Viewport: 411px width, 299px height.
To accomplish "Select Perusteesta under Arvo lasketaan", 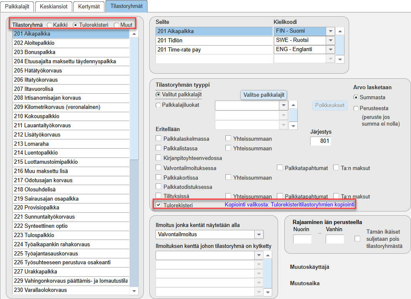I will [356, 108].
